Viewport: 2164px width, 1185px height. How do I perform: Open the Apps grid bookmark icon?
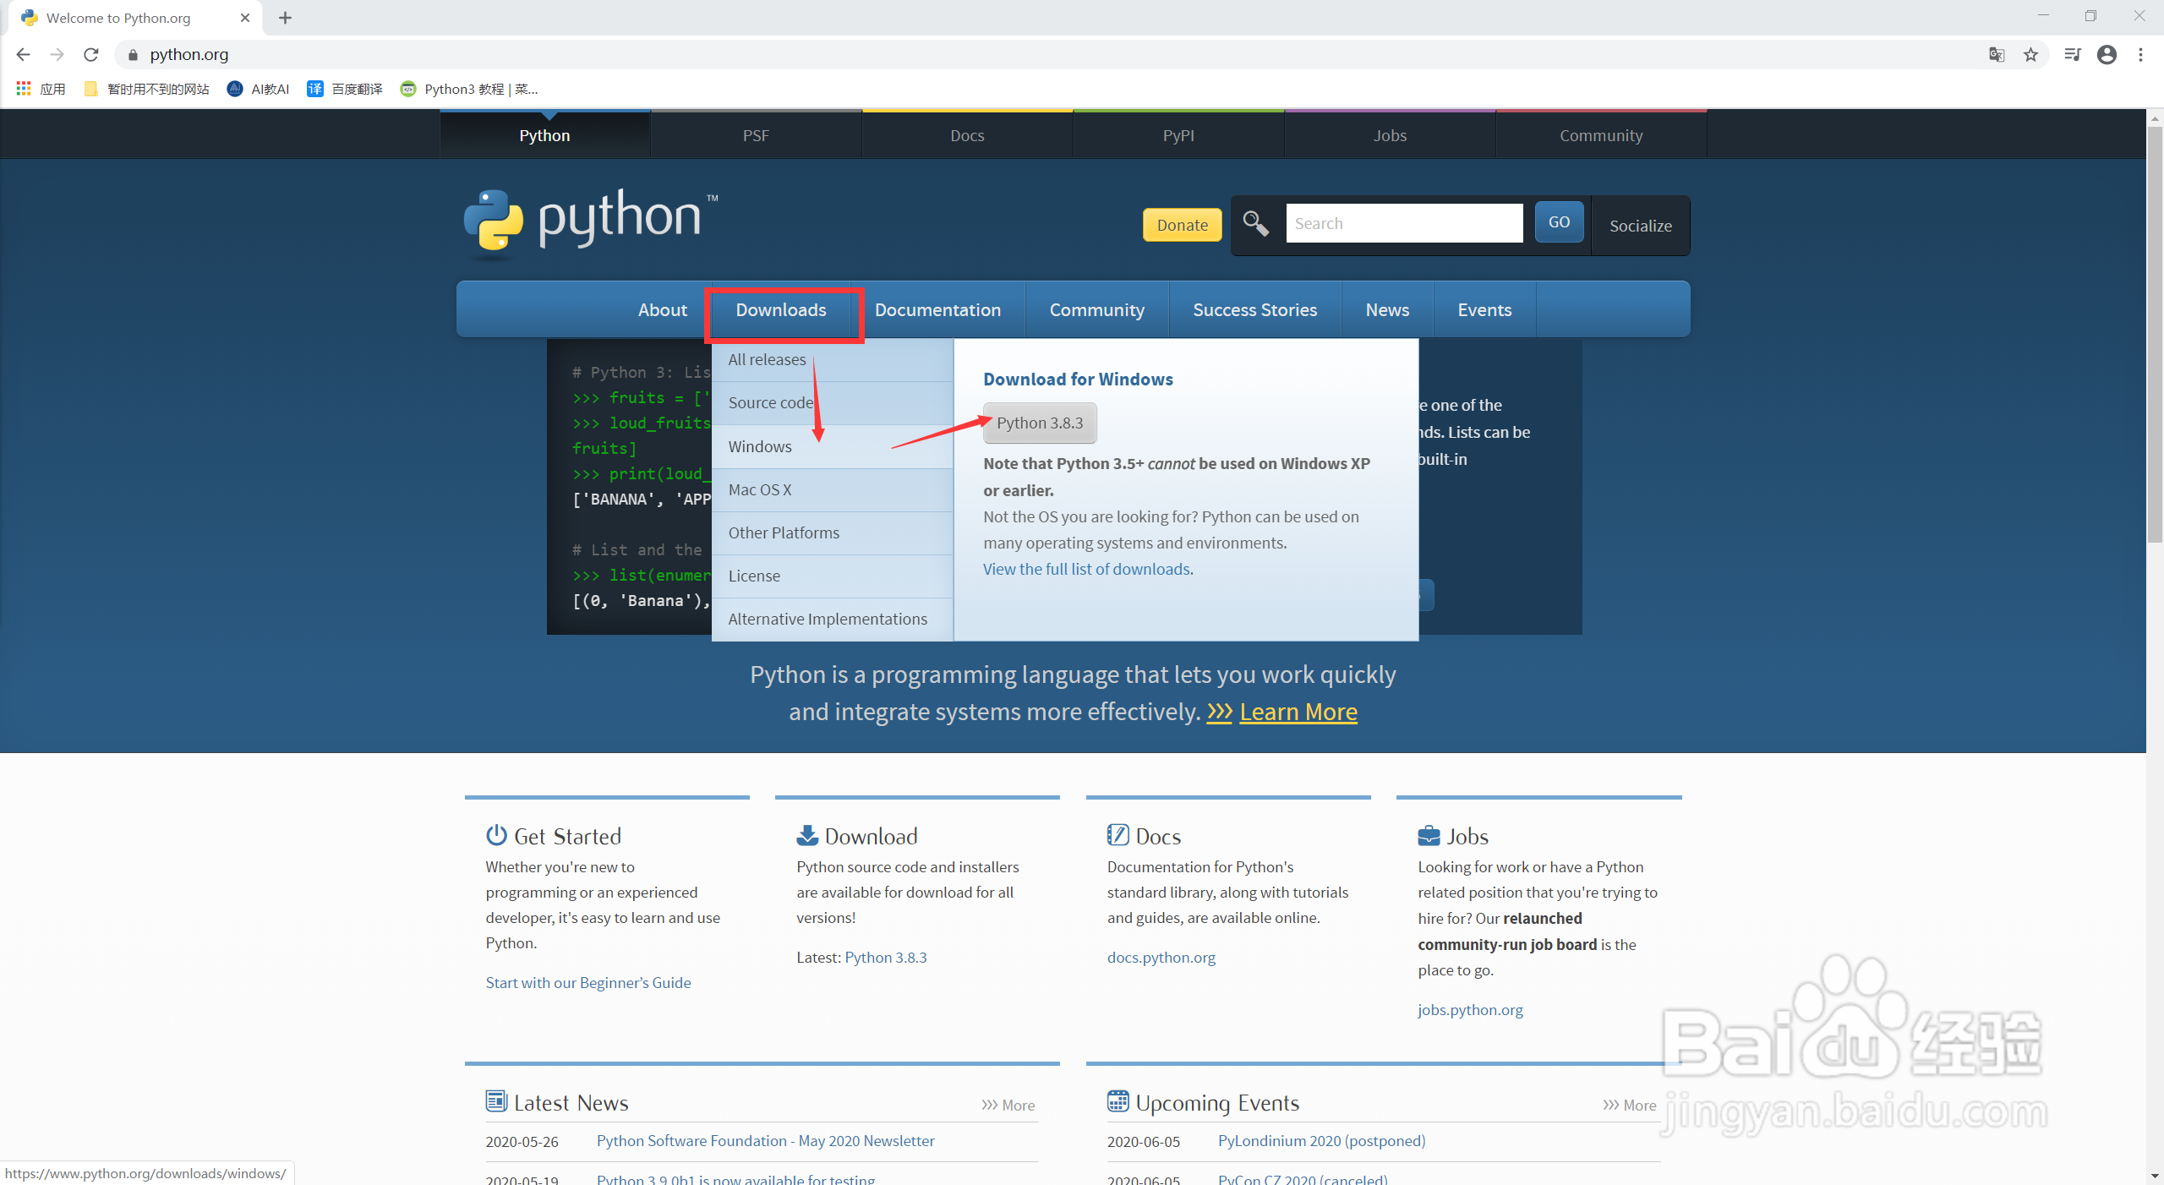[x=24, y=89]
